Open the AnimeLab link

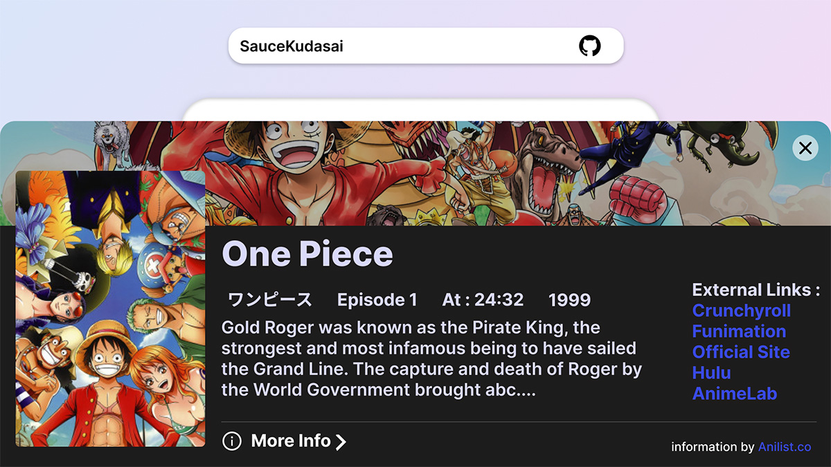(734, 394)
